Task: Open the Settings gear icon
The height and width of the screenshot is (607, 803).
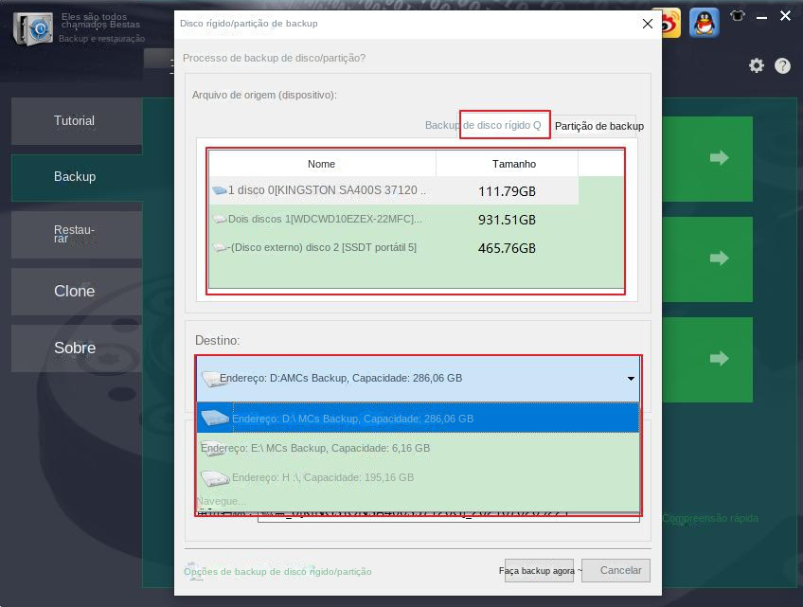Action: (756, 65)
